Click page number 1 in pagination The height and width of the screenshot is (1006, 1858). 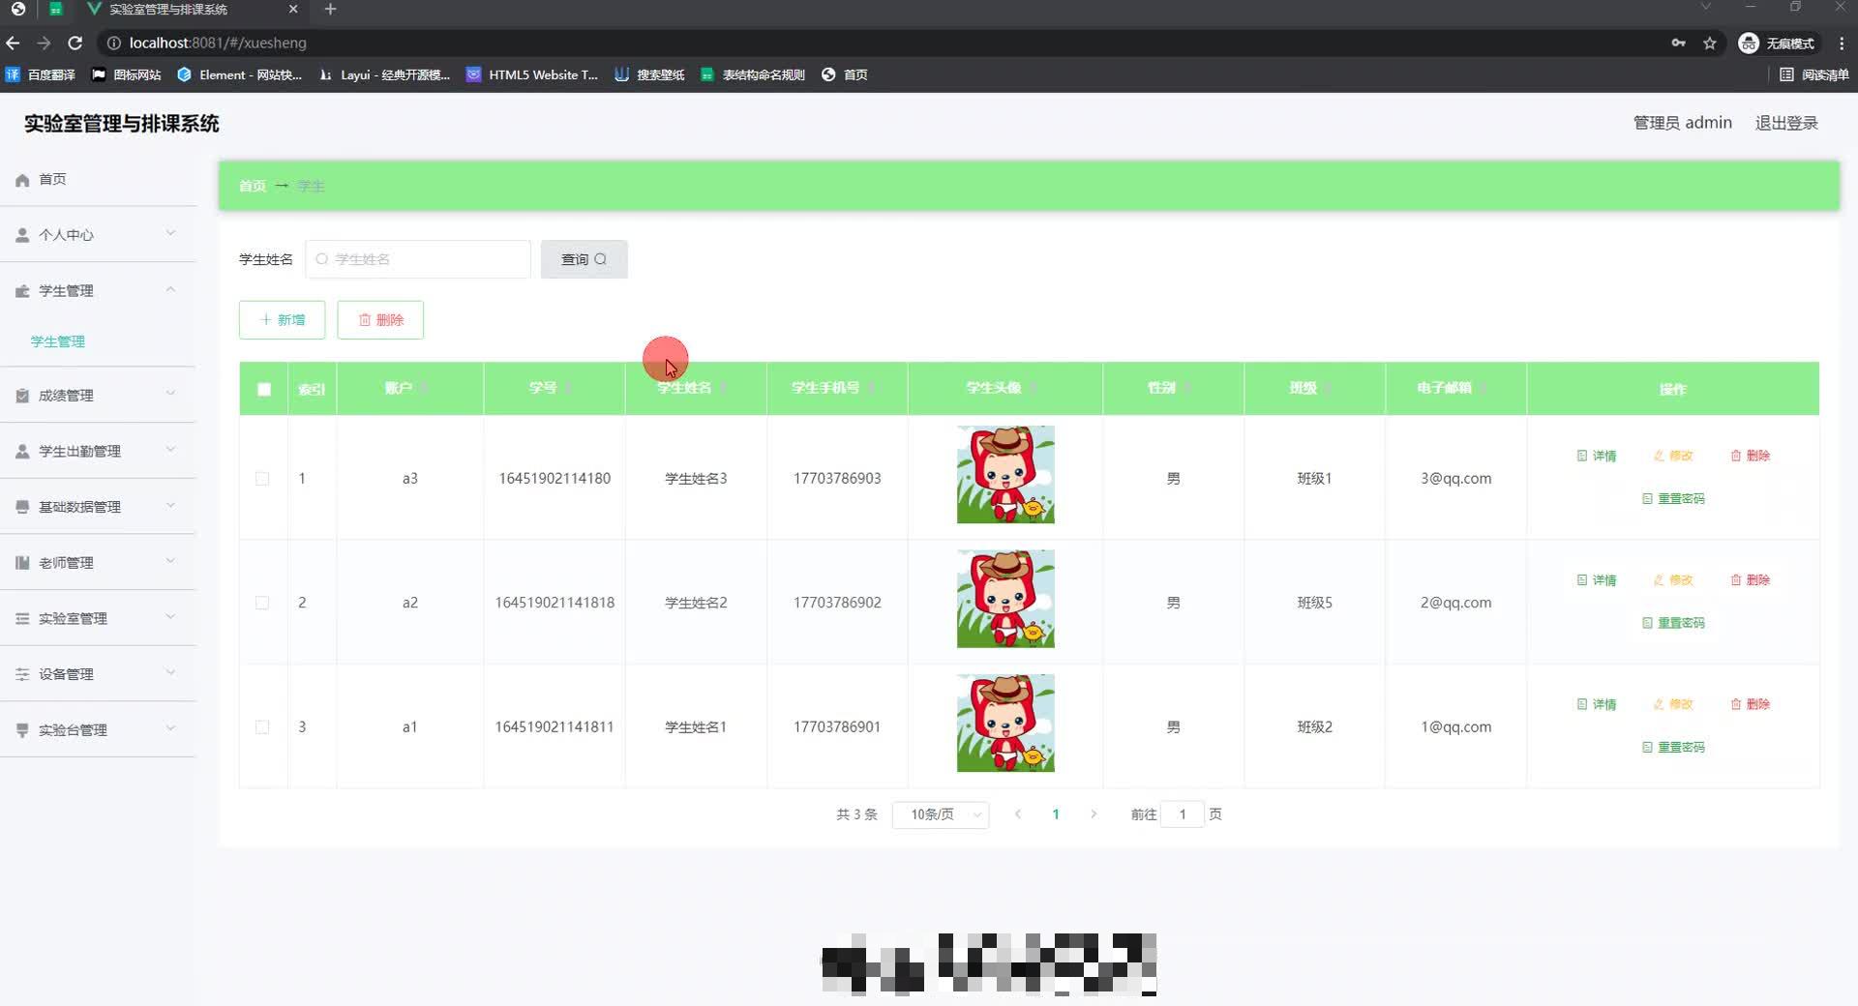click(1056, 814)
